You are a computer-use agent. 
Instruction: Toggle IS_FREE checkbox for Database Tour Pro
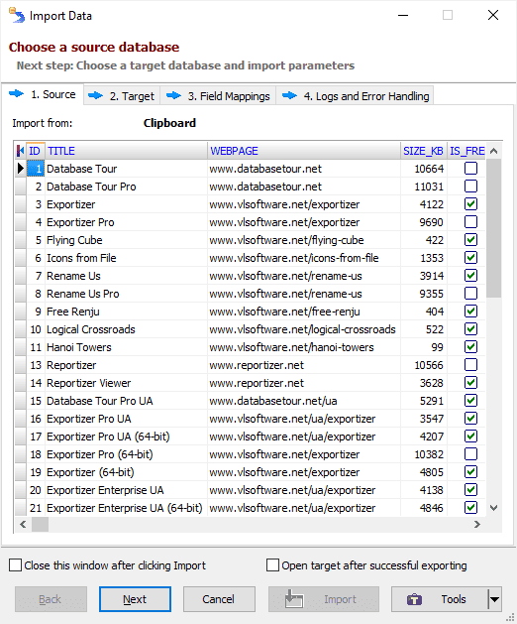click(470, 187)
